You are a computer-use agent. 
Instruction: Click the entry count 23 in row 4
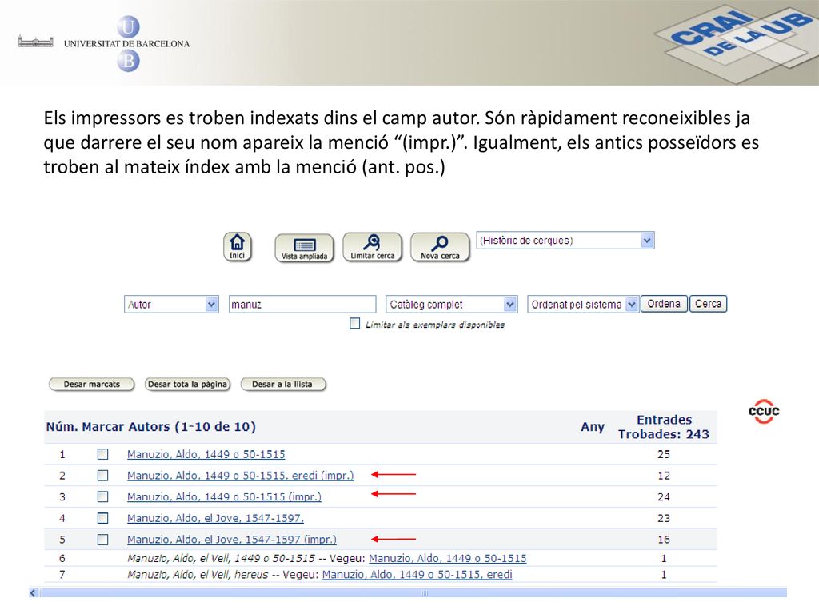tap(664, 518)
